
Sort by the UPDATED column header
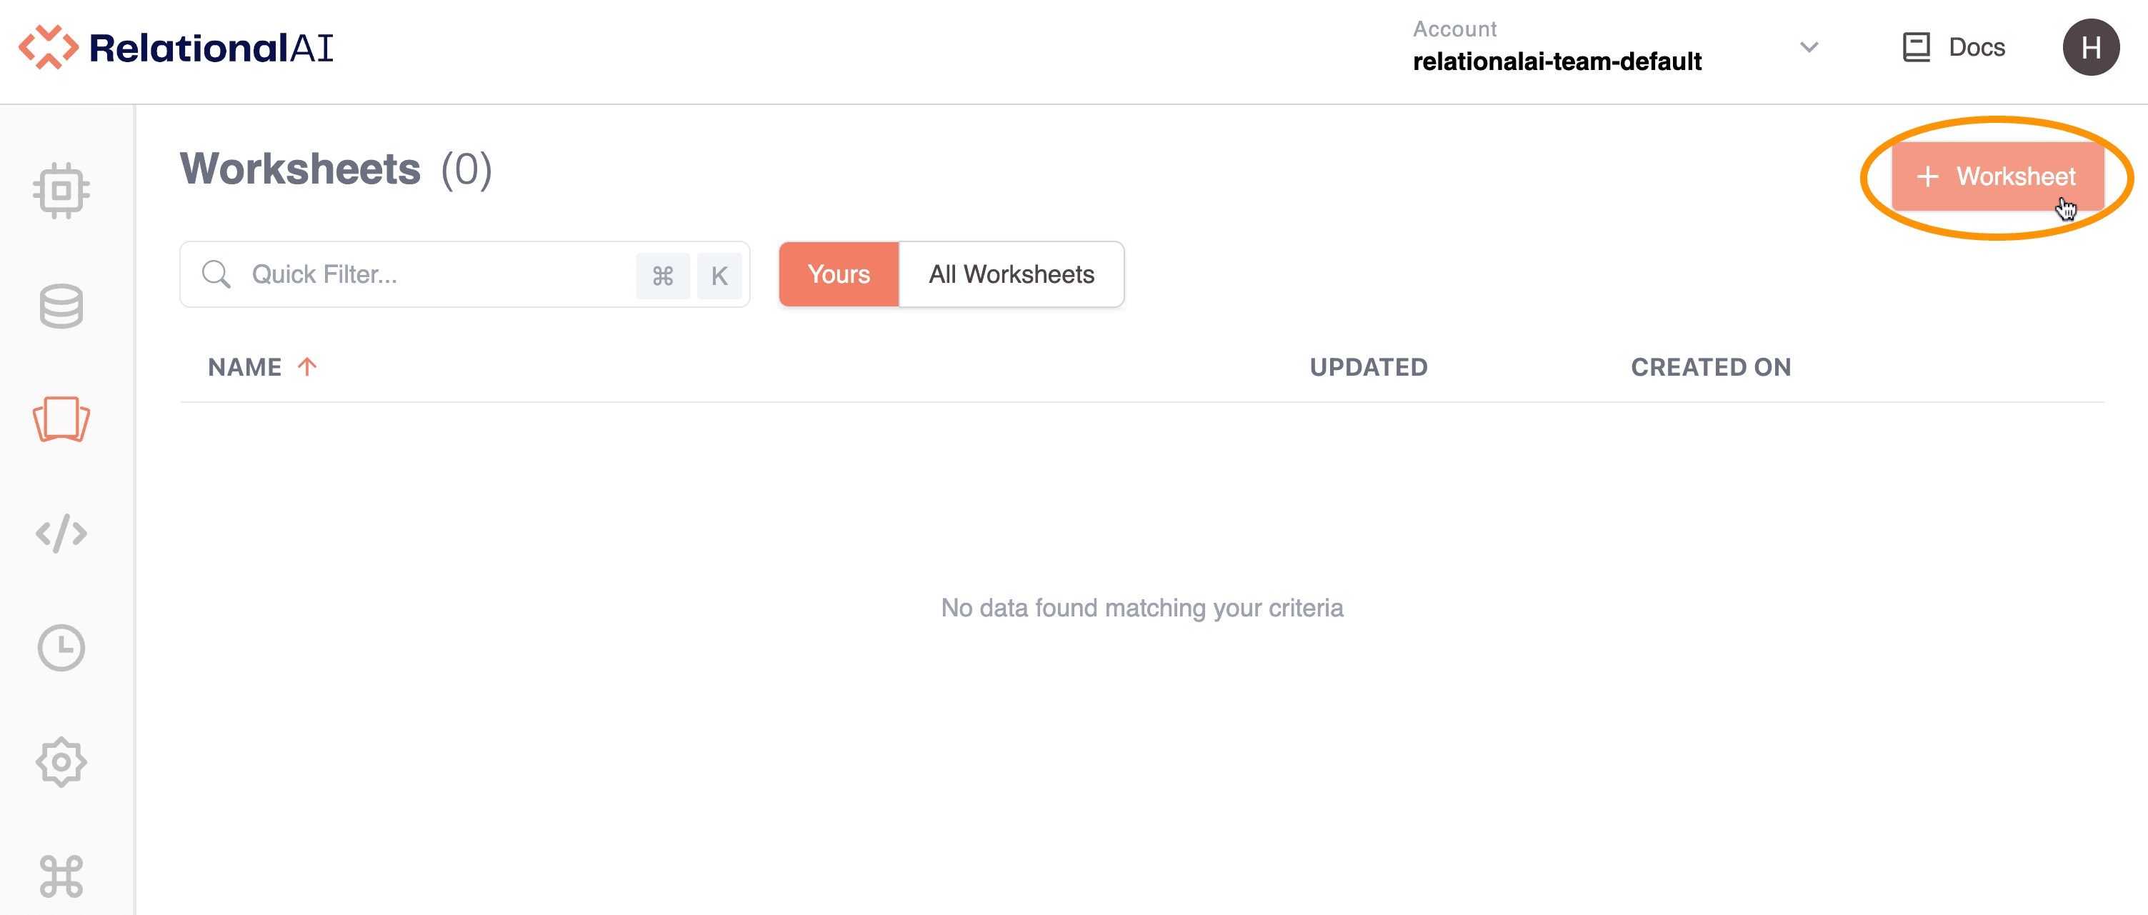(1367, 367)
